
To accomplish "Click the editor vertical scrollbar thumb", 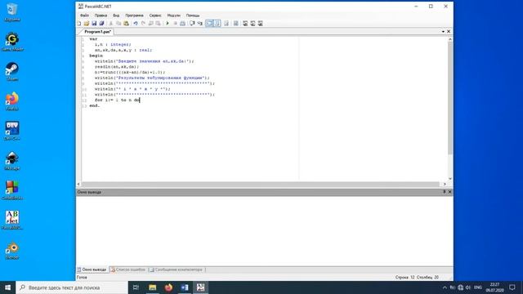I will [x=450, y=98].
